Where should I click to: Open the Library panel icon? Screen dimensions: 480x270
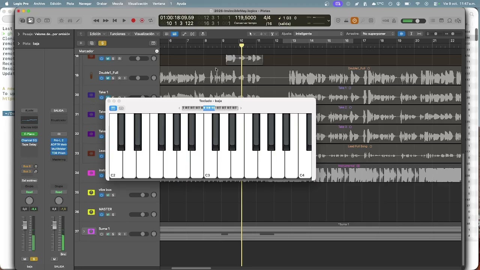[x=22, y=21]
